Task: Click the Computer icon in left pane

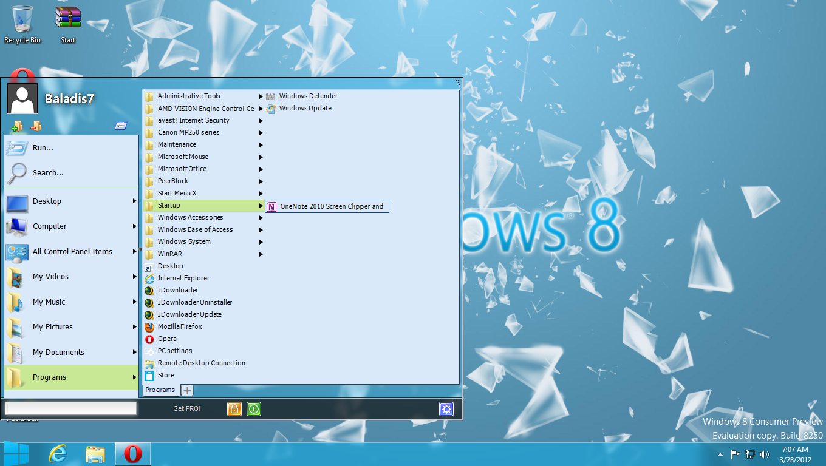Action: click(17, 226)
